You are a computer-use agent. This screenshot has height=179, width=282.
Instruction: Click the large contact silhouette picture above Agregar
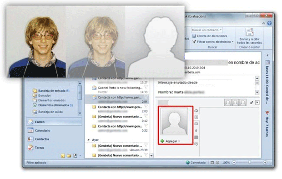point(174,121)
